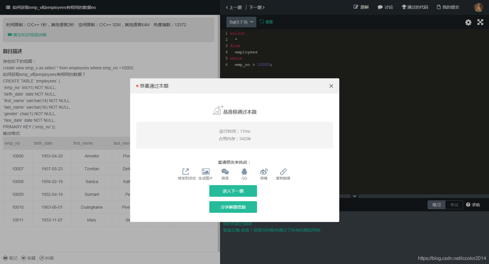Click the 题目描述 heading
Viewport: 489px width, 264px height.
click(13, 51)
